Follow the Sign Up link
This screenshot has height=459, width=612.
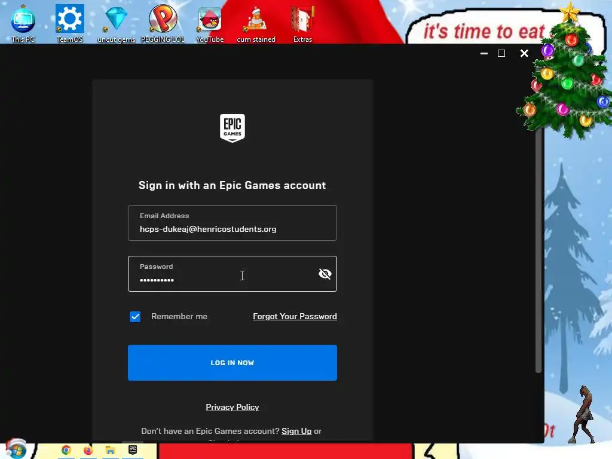click(x=296, y=431)
